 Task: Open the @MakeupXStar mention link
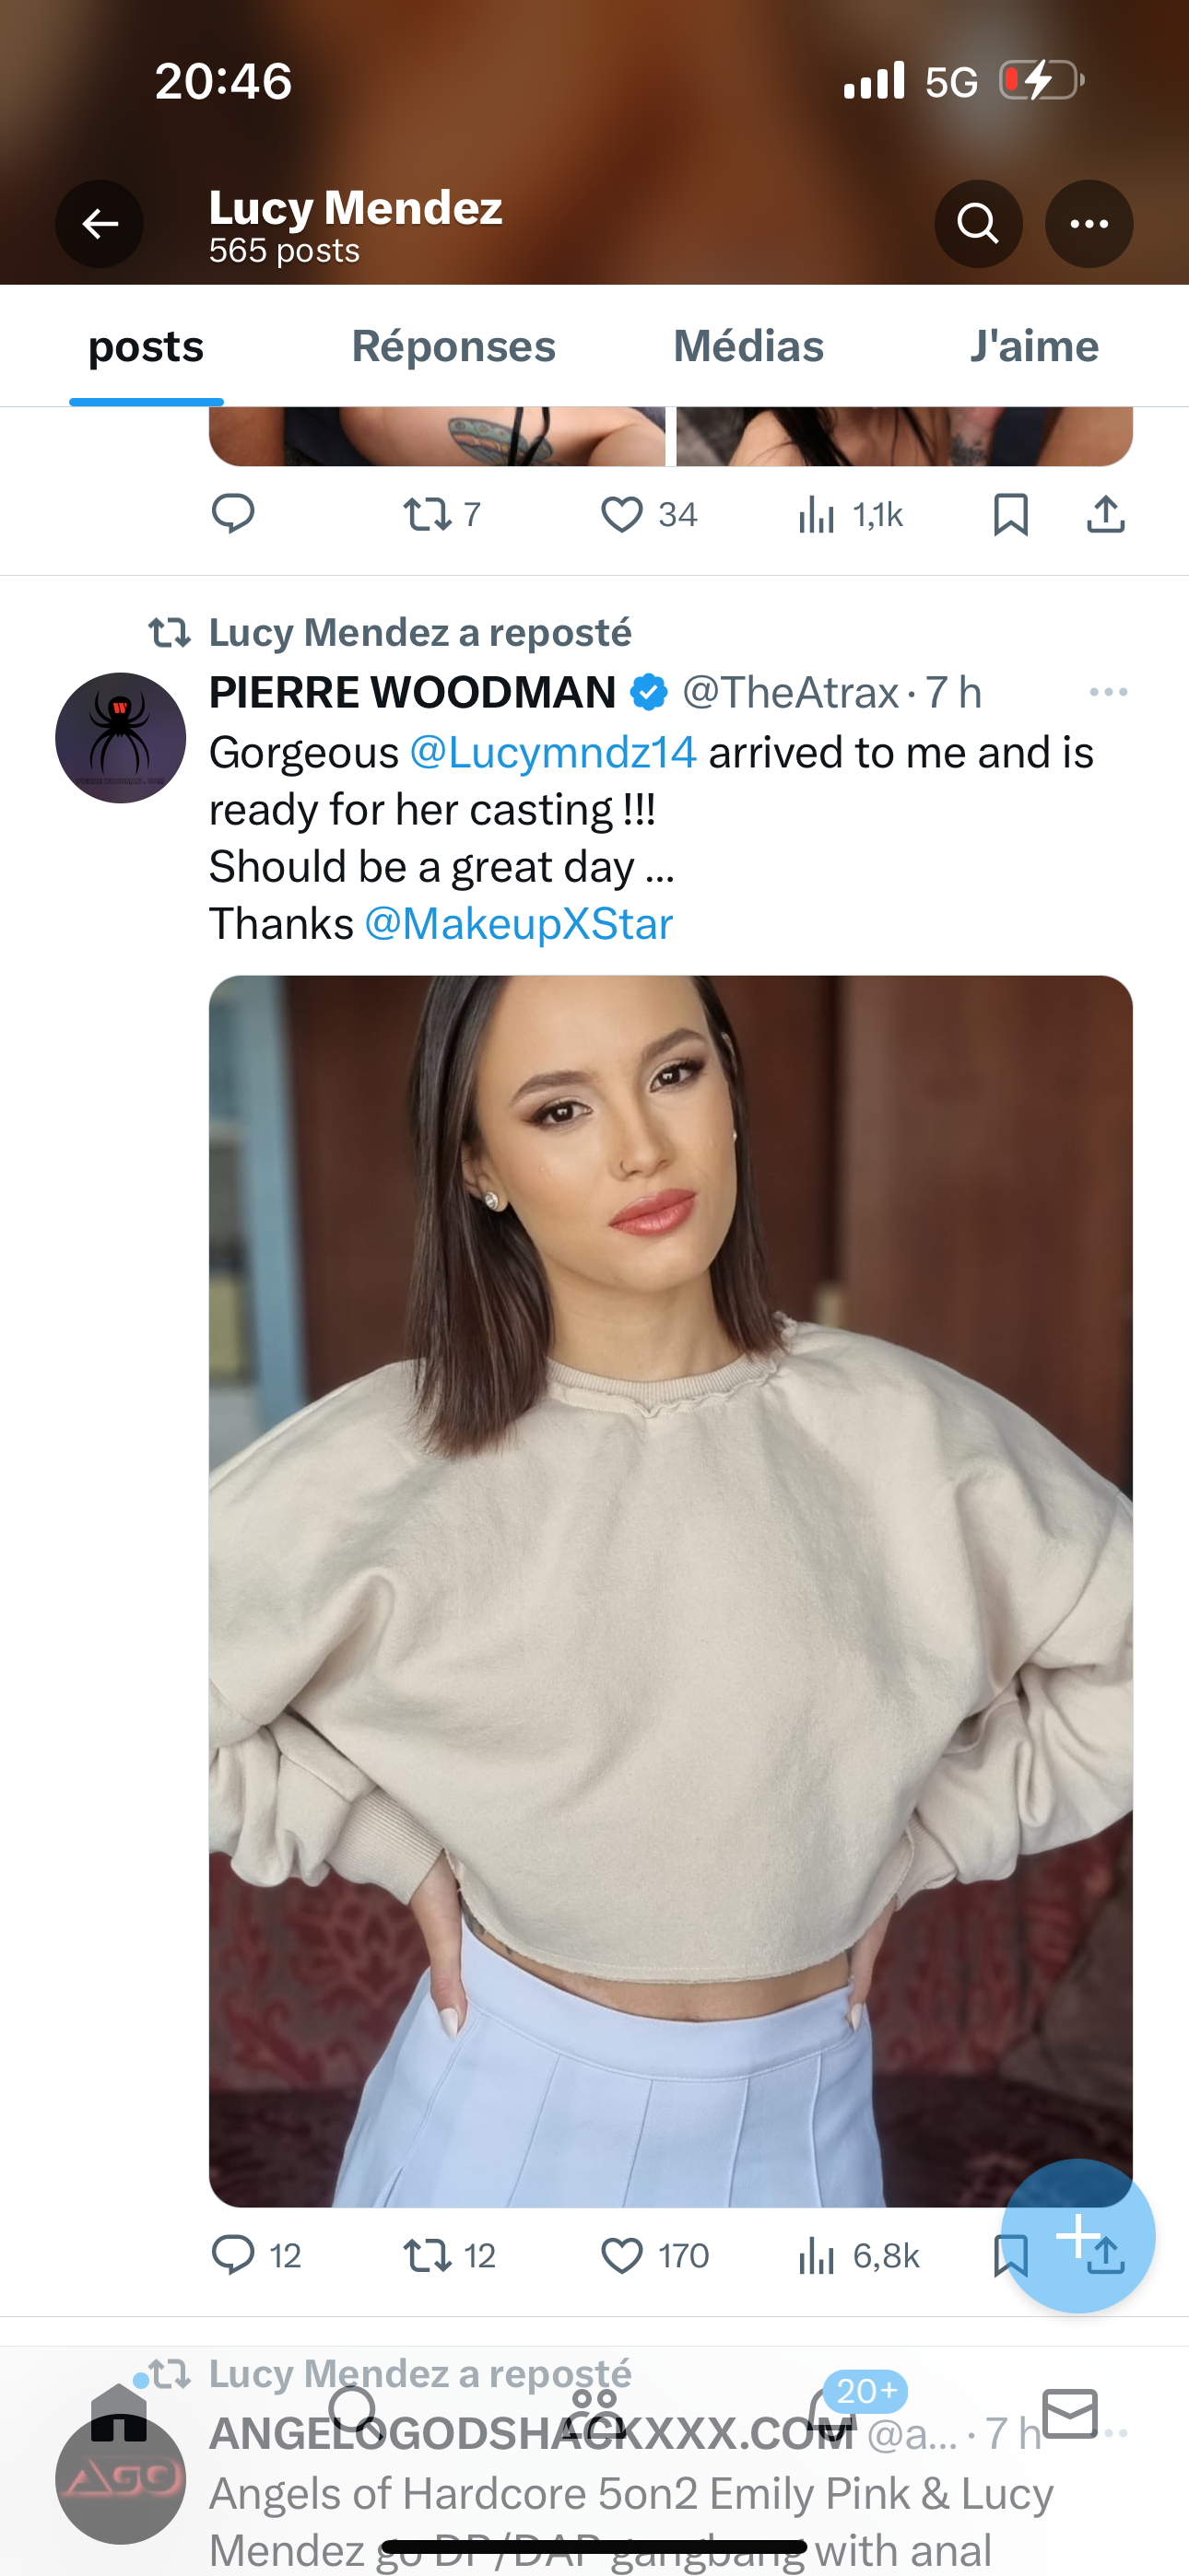517,924
